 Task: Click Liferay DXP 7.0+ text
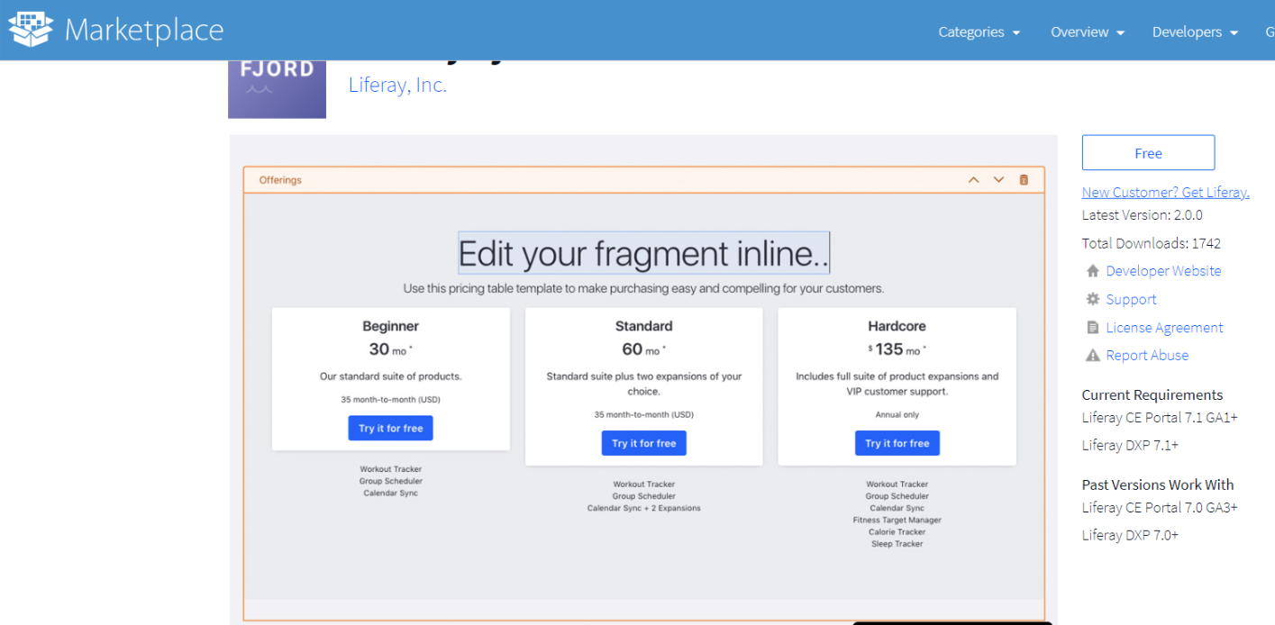(x=1130, y=536)
